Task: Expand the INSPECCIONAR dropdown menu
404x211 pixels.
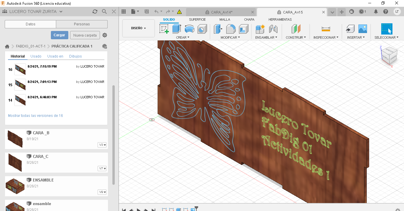Action: click(x=326, y=37)
